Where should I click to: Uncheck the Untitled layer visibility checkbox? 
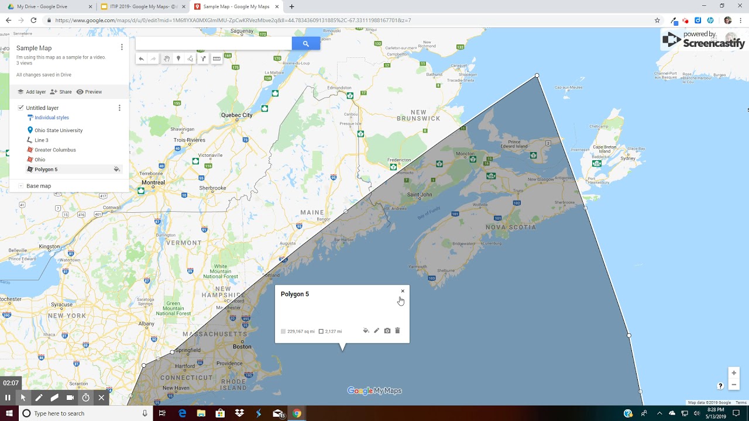tap(21, 108)
